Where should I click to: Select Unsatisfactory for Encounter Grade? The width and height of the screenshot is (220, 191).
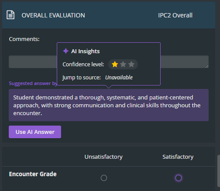[x=104, y=178]
